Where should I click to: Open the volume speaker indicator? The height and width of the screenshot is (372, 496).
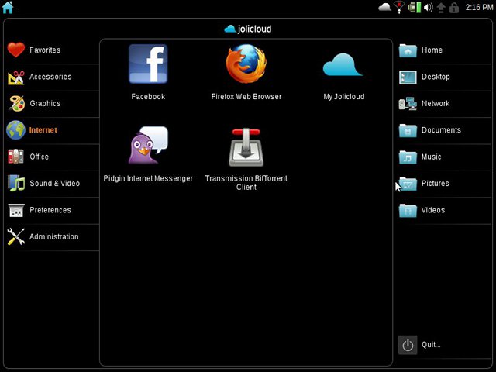pos(429,7)
